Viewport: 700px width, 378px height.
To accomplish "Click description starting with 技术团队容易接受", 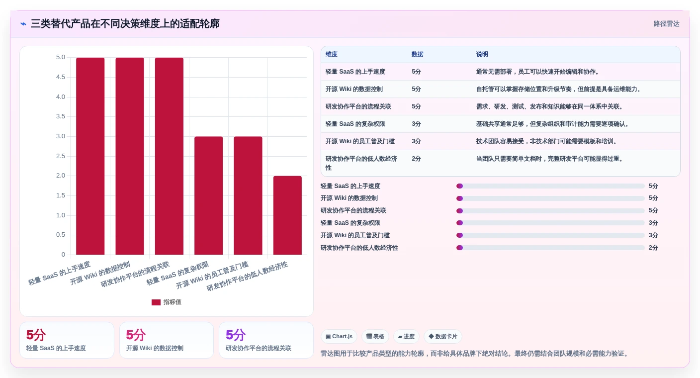I will pos(548,142).
